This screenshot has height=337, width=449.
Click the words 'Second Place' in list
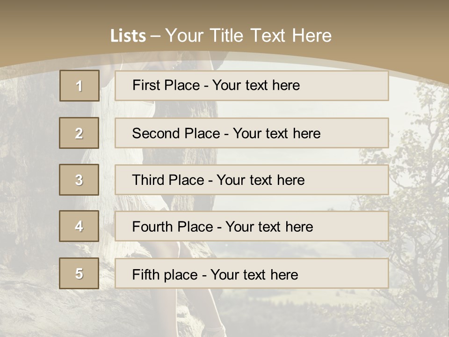pyautogui.click(x=176, y=133)
